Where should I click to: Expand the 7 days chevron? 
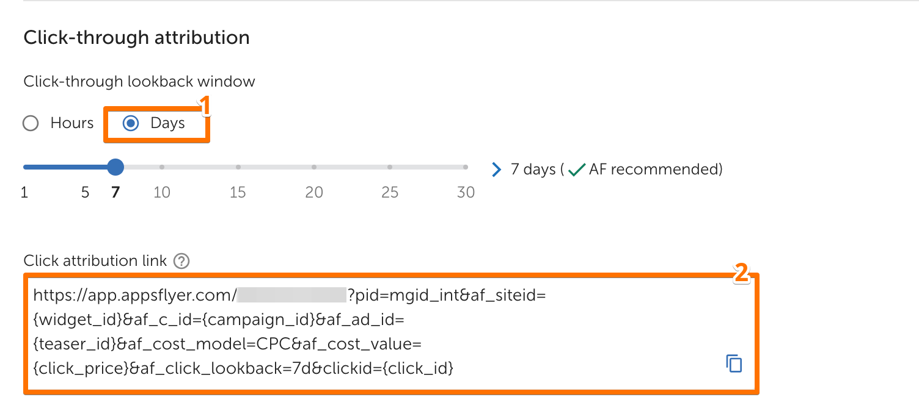(496, 170)
